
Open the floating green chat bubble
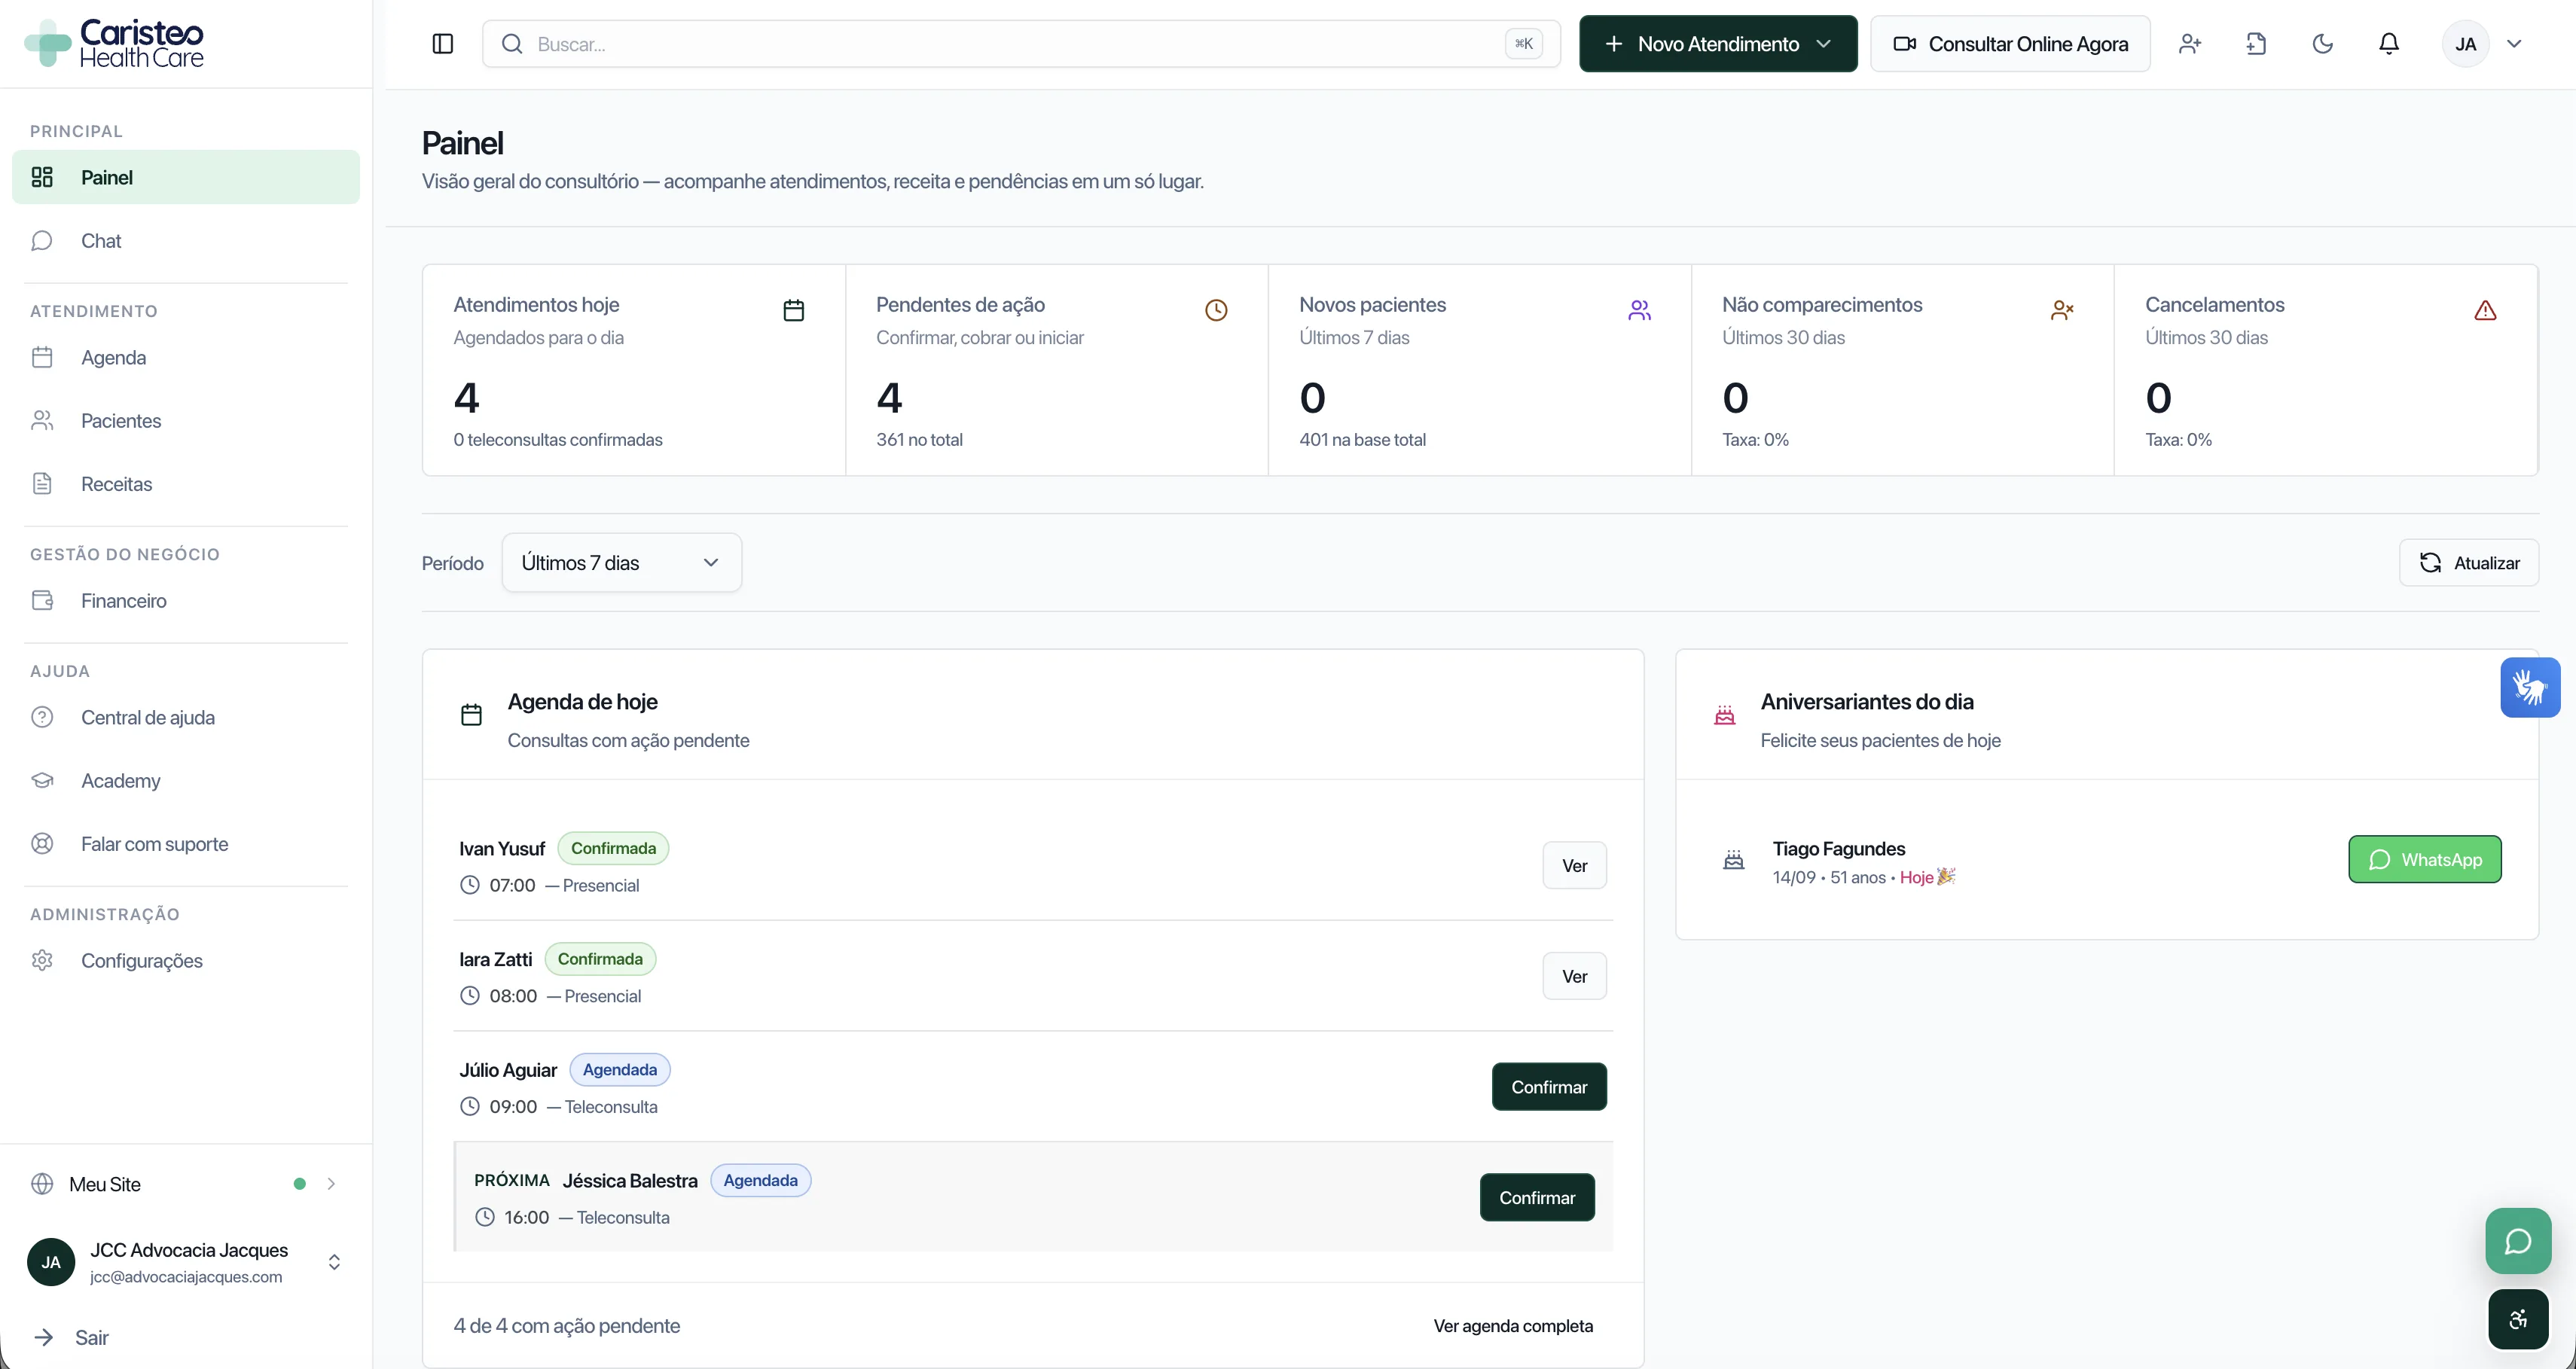(x=2518, y=1241)
